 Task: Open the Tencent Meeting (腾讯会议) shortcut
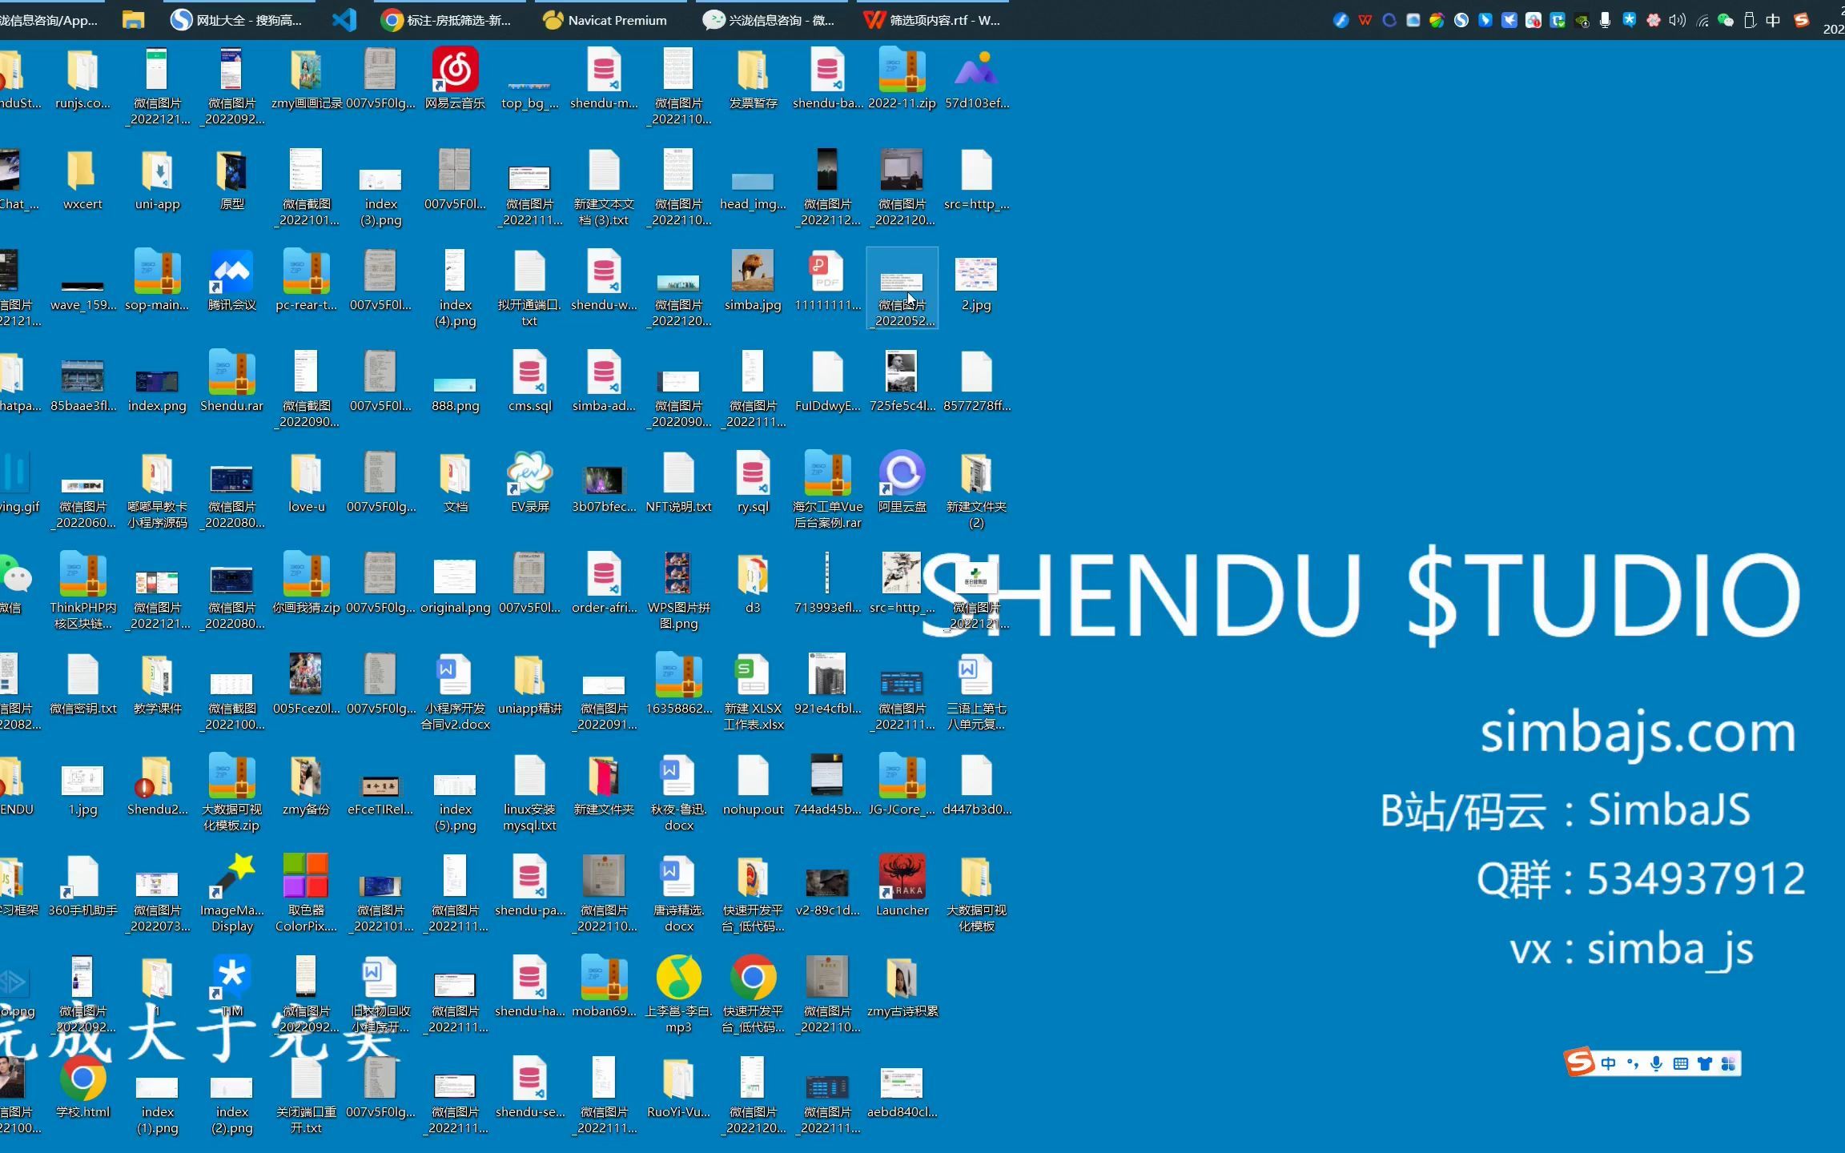[x=231, y=274]
